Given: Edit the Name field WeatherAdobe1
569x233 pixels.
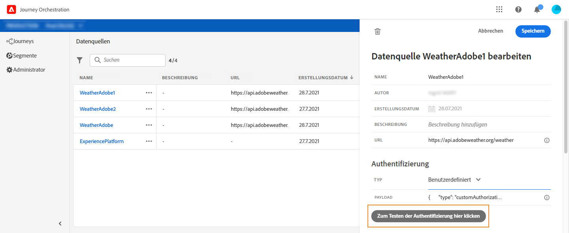Looking at the screenshot, I should (489, 77).
